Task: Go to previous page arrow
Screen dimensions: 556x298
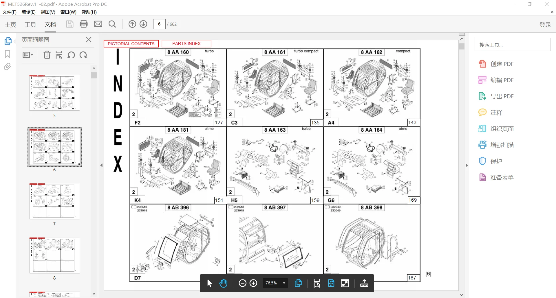Action: tap(132, 24)
